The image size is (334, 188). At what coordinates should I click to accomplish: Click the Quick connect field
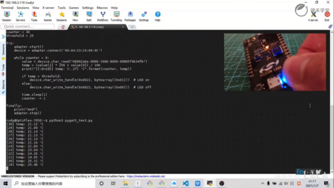coord(28,27)
